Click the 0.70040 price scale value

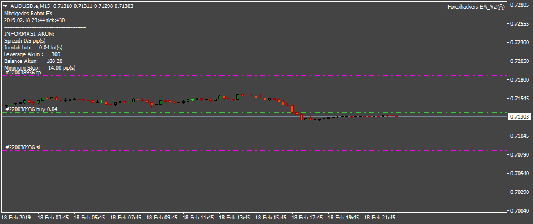click(521, 211)
